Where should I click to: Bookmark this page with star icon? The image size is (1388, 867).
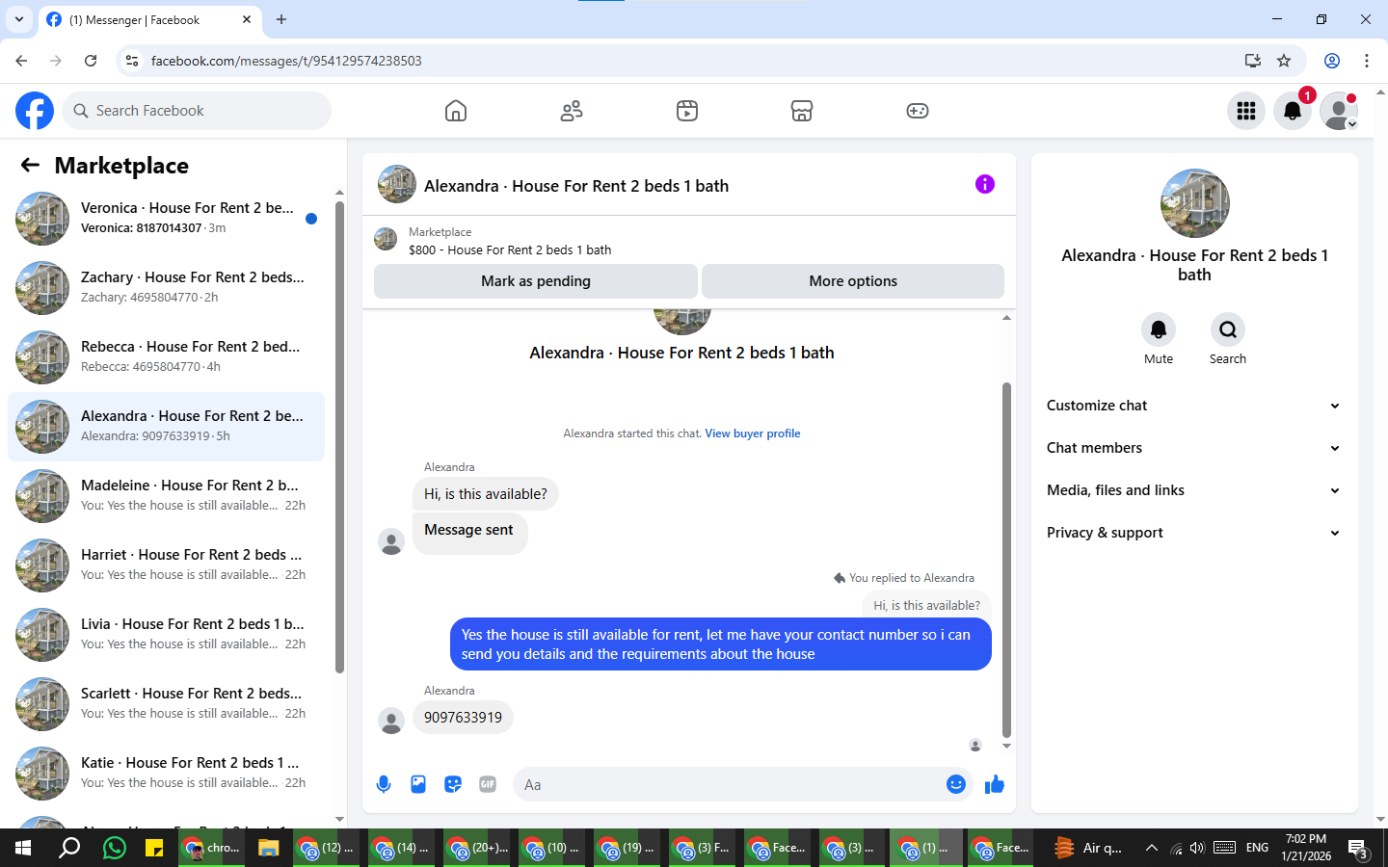[x=1284, y=61]
